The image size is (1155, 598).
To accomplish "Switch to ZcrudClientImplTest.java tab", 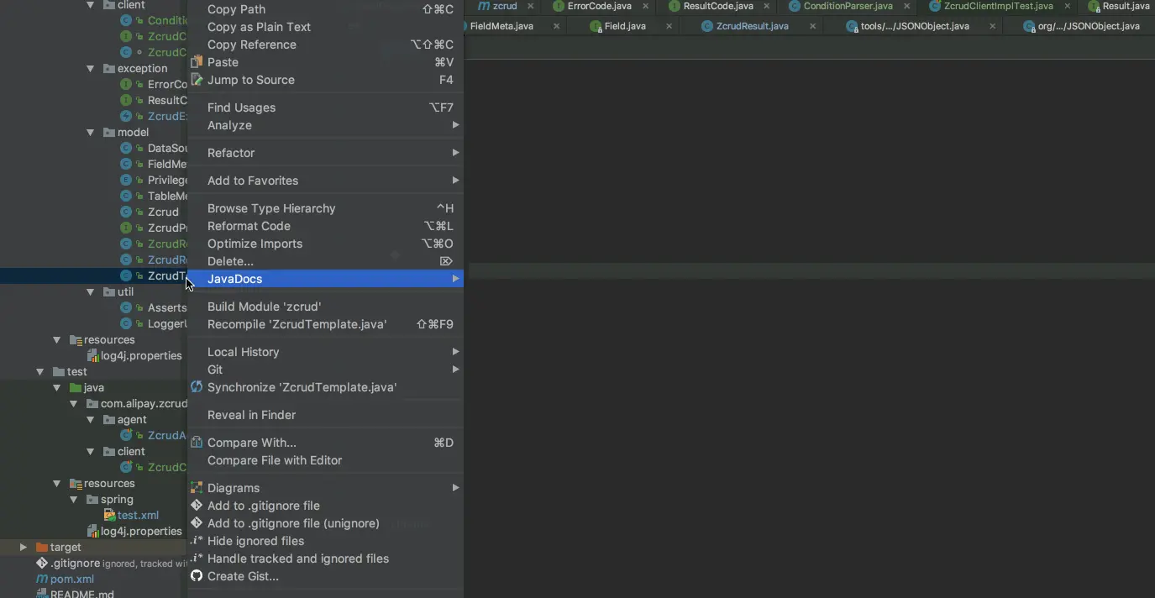I will coord(998,6).
